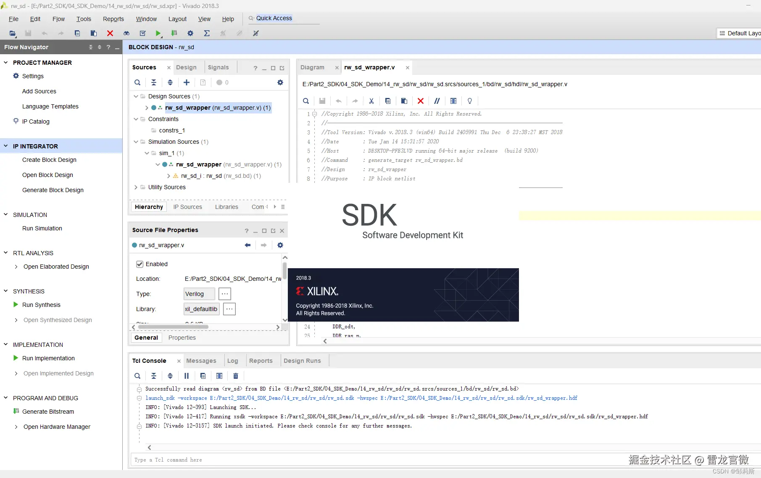Collapse code fold at line 1
Screen dimensions: 761x478
tap(314, 114)
